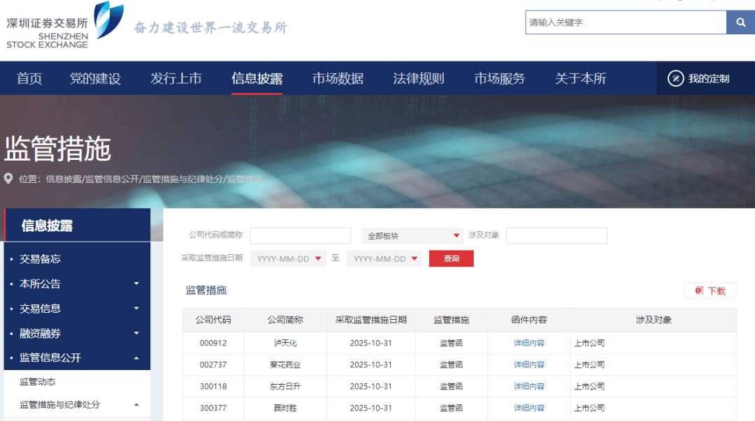
Task: Open the end date YYYY-MM-DD picker
Action: click(x=384, y=258)
